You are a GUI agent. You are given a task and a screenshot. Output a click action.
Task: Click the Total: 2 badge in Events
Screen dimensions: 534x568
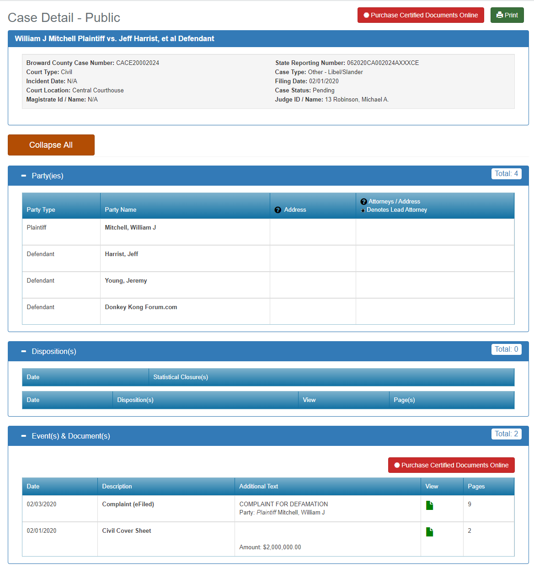[506, 434]
